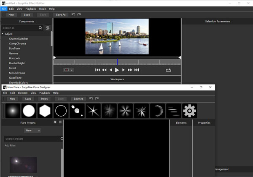Select the soft glow flare element
The width and height of the screenshot is (253, 177).
[x=12, y=111]
